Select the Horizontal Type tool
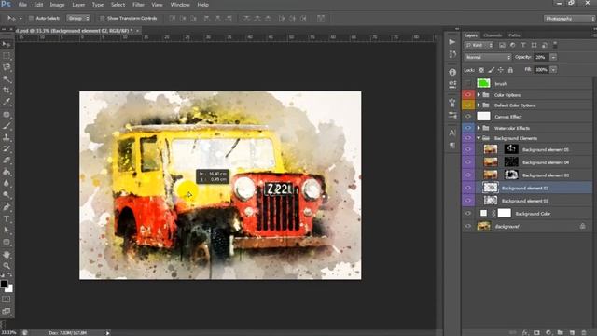This screenshot has width=597, height=336. [x=7, y=218]
